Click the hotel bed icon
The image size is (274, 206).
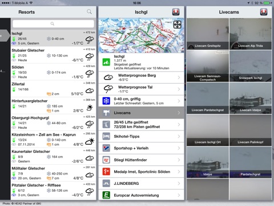coord(106,136)
